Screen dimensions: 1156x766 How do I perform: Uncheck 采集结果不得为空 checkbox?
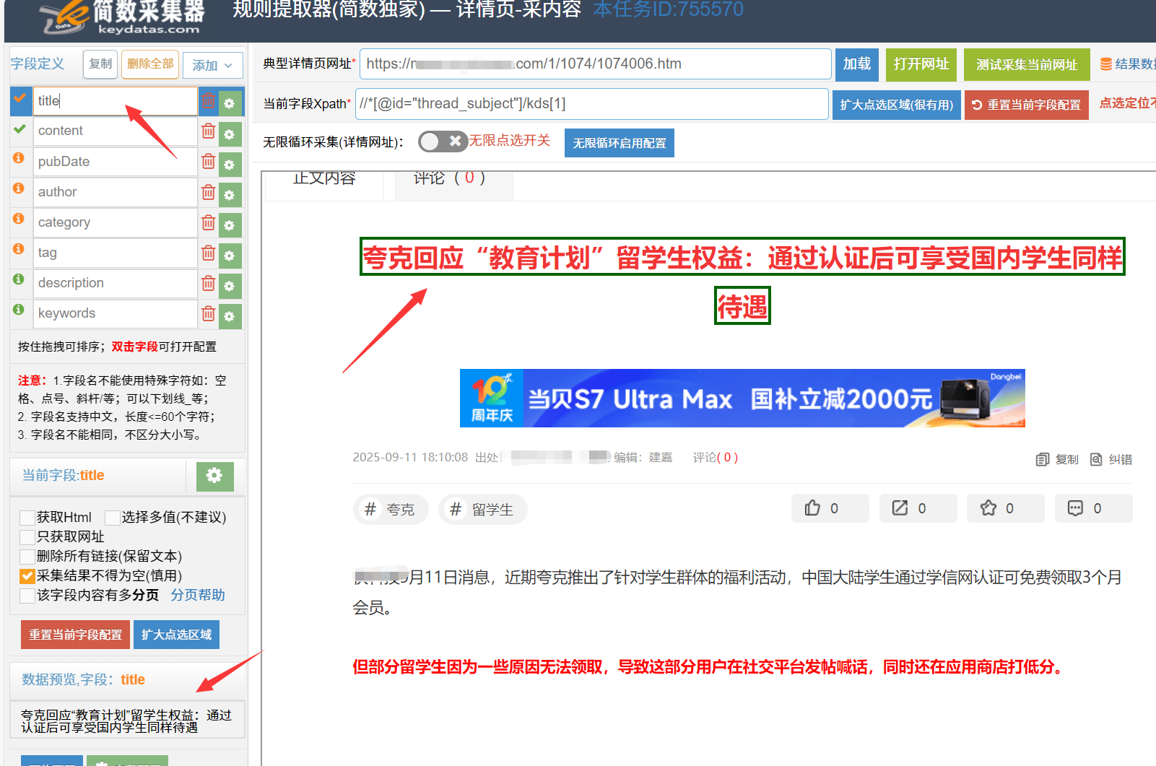pyautogui.click(x=27, y=576)
